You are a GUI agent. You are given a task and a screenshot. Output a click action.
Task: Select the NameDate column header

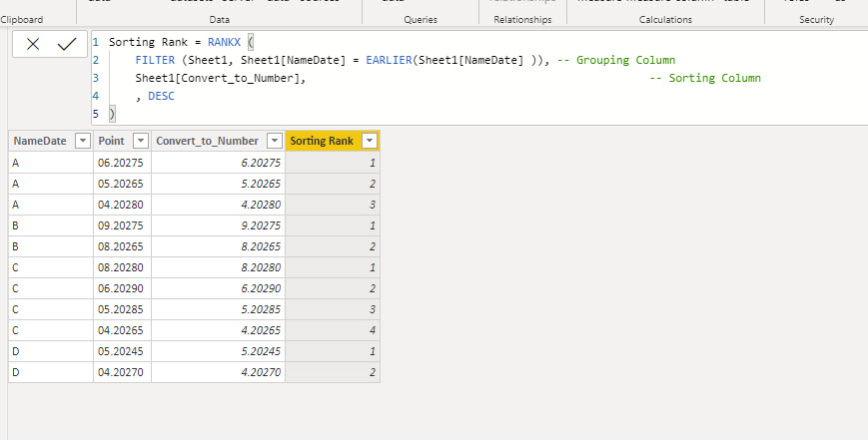click(51, 141)
